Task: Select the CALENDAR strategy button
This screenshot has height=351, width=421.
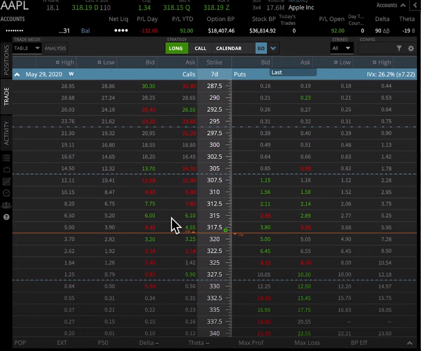Action: click(229, 49)
